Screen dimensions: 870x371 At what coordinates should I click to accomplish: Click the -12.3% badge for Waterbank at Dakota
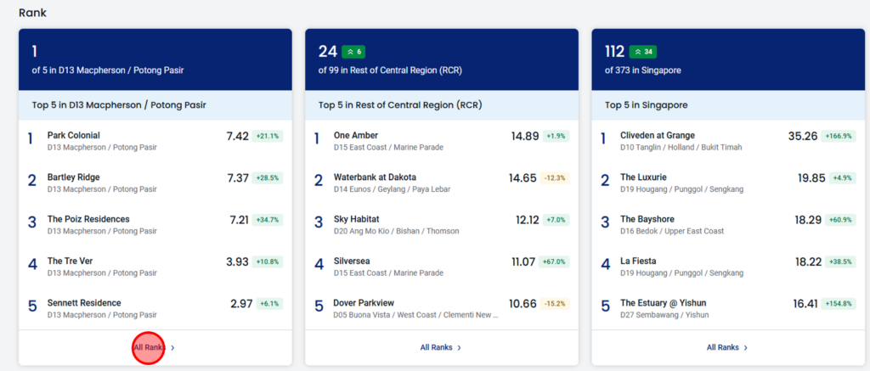(x=556, y=178)
